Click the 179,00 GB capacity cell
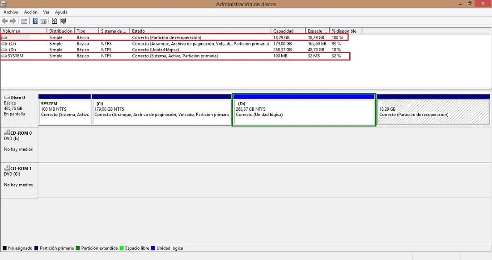 pyautogui.click(x=282, y=44)
